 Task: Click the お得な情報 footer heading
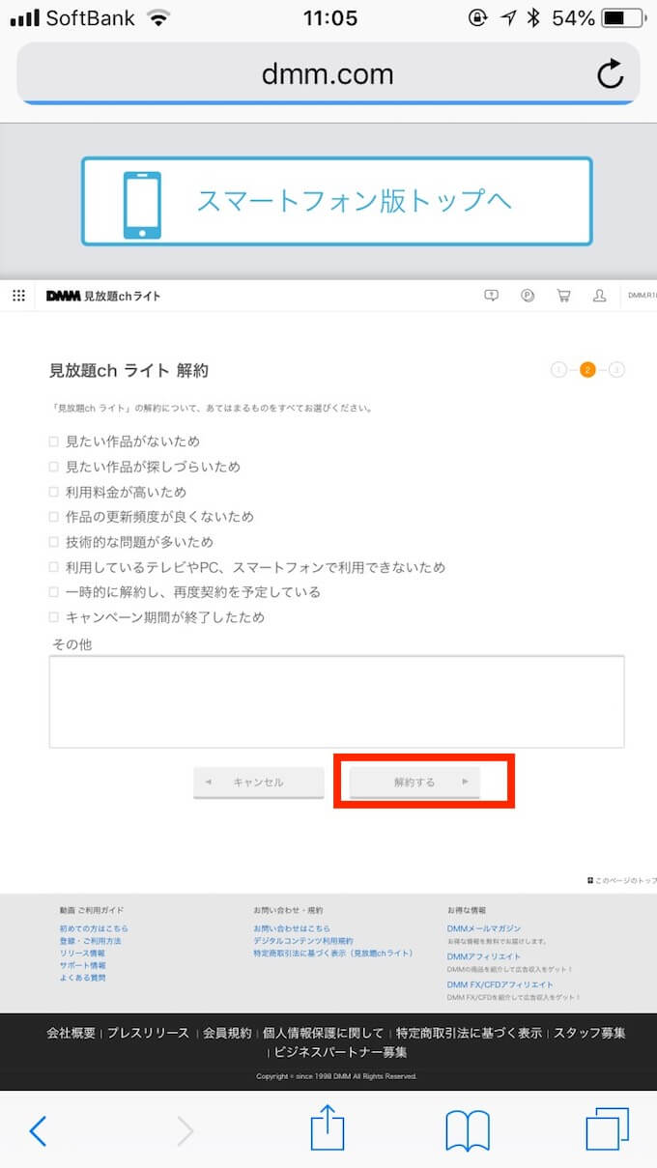point(467,910)
